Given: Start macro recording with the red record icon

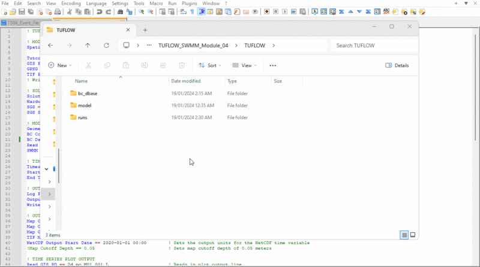Looking at the screenshot, I should pos(266,12).
